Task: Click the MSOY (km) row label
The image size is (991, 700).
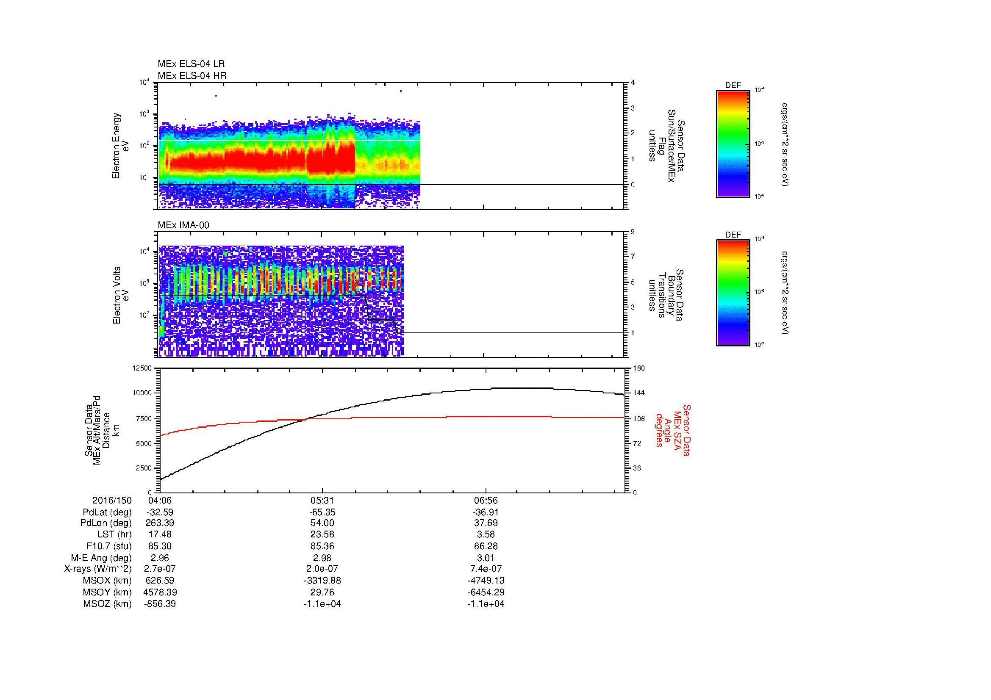Action: tap(107, 592)
